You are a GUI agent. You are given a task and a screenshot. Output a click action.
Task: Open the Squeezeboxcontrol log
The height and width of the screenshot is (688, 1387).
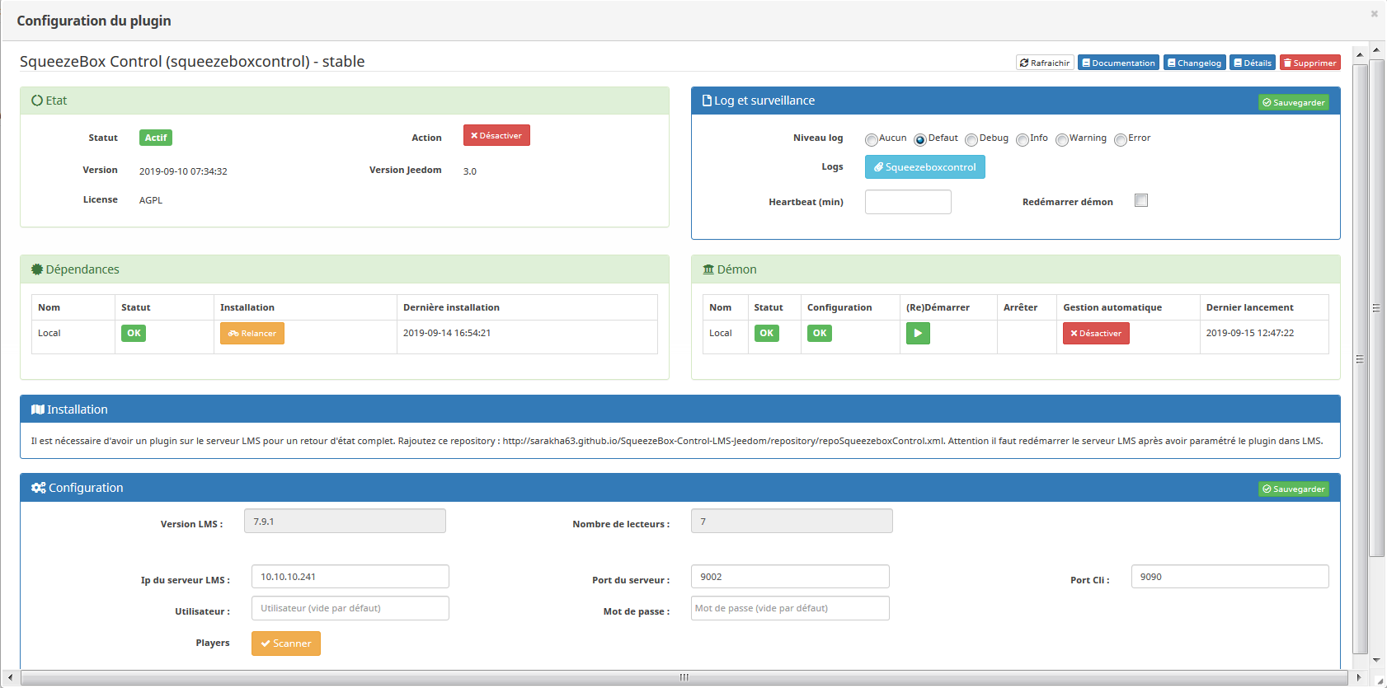pos(924,166)
